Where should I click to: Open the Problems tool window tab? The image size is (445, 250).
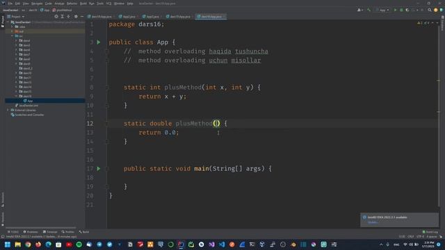[31, 232]
